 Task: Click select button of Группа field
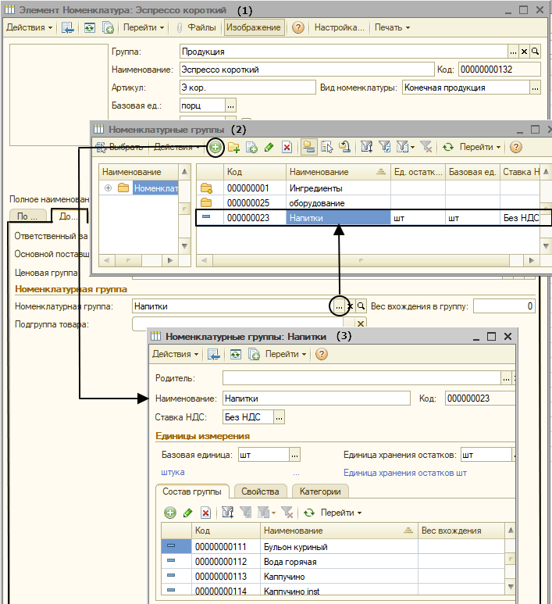click(x=513, y=52)
